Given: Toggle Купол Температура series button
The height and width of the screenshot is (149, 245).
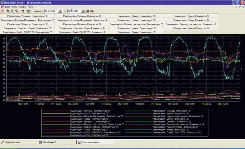Looking at the screenshot, I should pyautogui.click(x=137, y=16).
